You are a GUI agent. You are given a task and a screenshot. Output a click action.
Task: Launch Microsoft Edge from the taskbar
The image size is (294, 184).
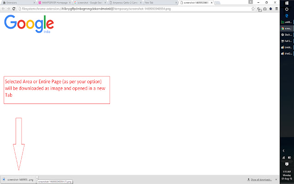tap(287, 16)
